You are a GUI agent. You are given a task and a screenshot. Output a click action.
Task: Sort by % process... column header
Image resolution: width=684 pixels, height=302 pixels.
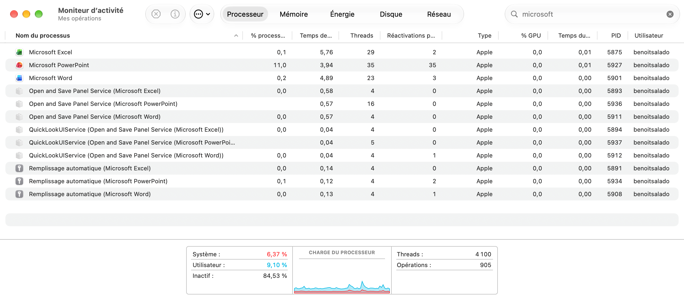coord(268,35)
